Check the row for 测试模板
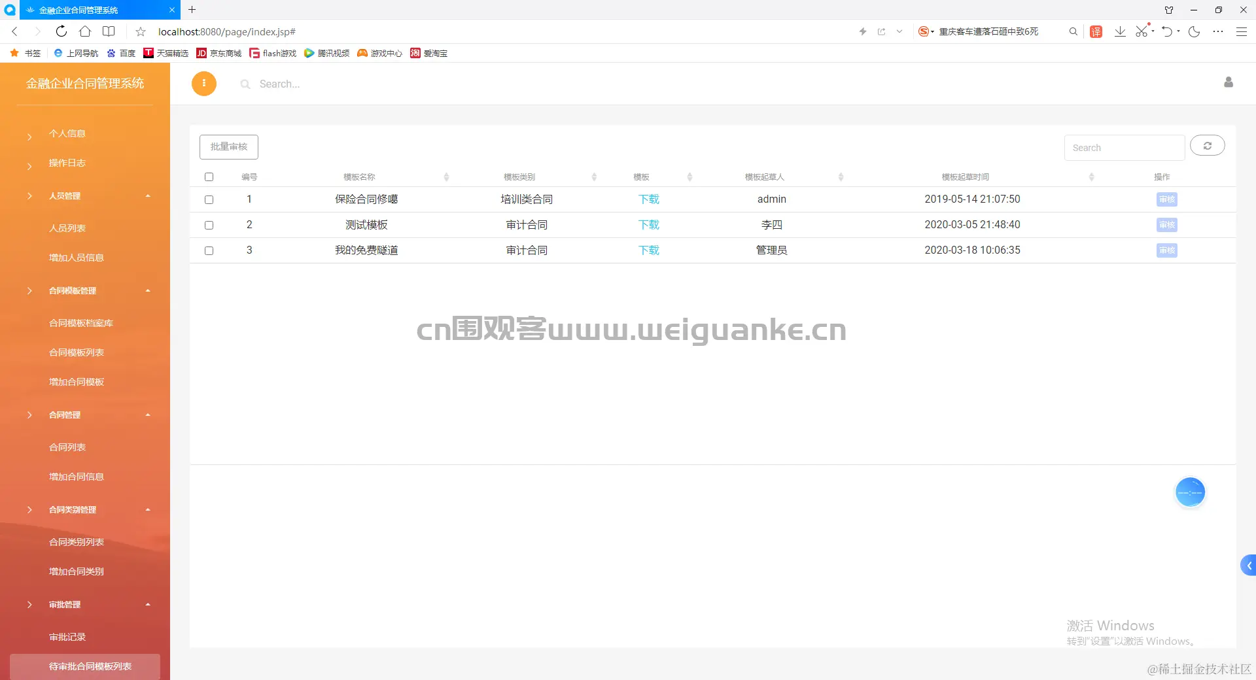The image size is (1256, 680). (209, 225)
